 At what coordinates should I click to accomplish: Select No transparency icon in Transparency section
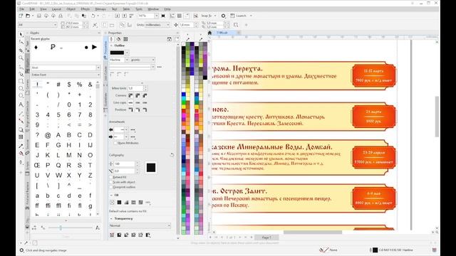(x=113, y=235)
